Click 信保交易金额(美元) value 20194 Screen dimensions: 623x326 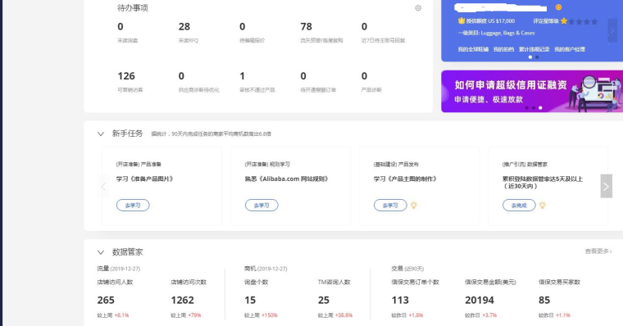[x=480, y=300]
